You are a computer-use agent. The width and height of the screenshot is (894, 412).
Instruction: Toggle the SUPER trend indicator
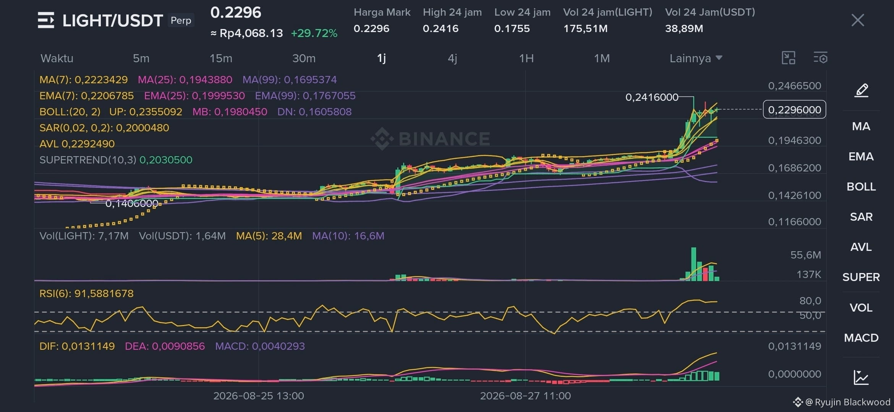[861, 277]
